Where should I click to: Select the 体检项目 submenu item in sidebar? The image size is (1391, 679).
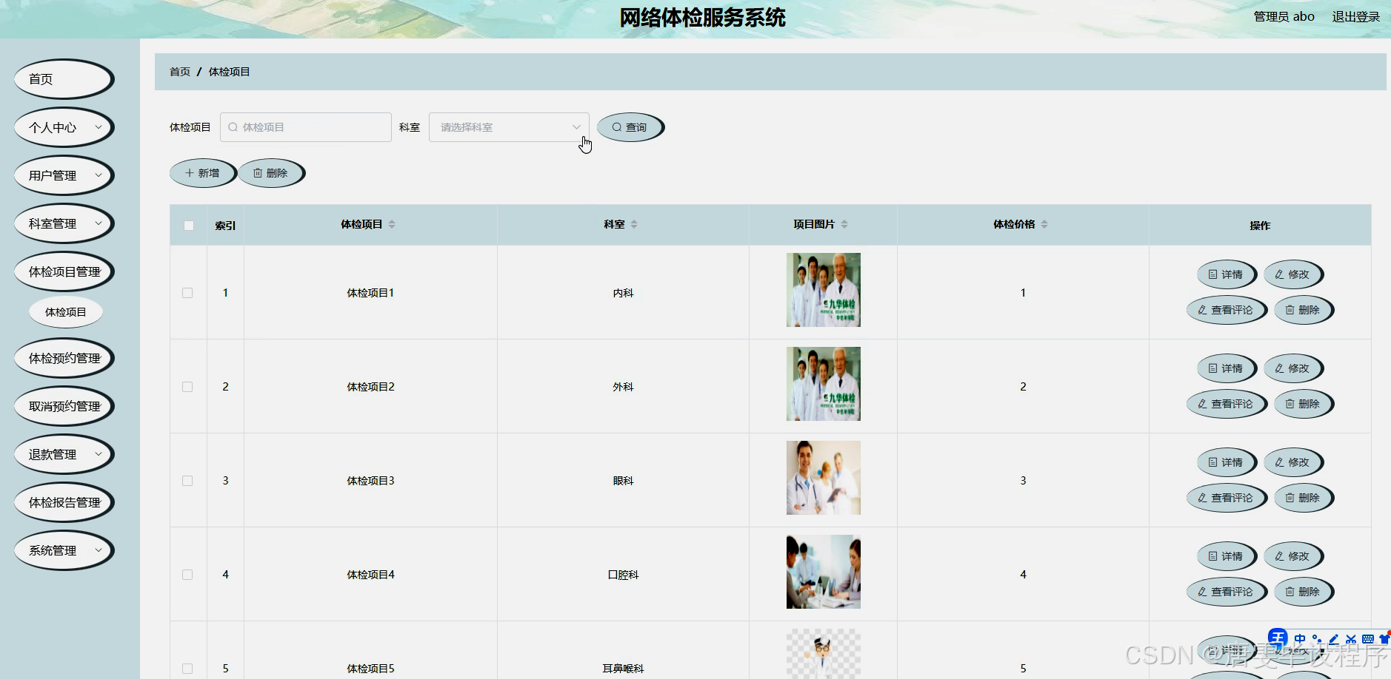66,312
